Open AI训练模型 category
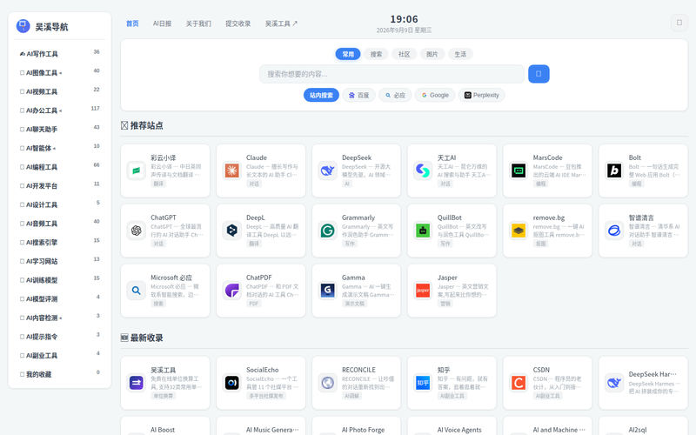Viewport: 696px width, 435px height. point(59,280)
